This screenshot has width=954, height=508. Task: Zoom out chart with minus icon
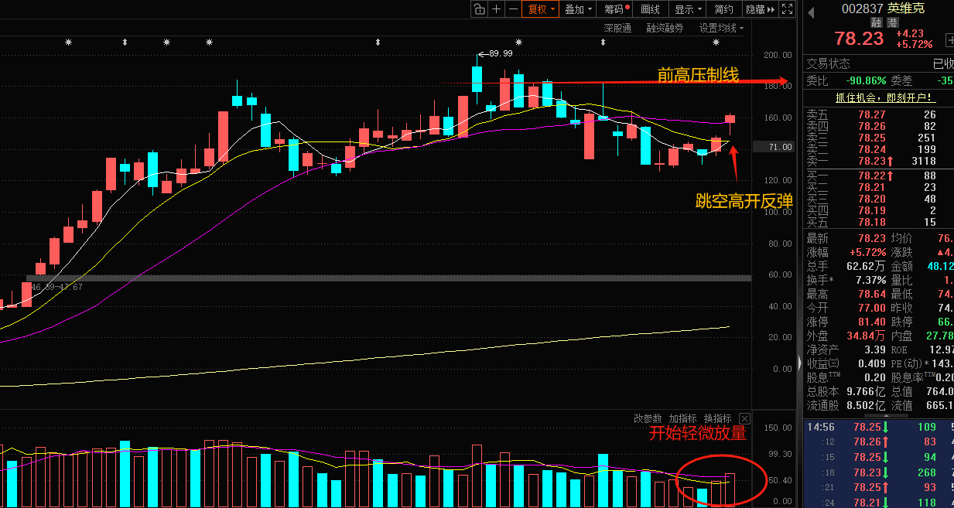(x=513, y=9)
